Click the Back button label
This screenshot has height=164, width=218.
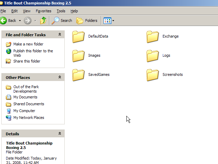pos(12,20)
